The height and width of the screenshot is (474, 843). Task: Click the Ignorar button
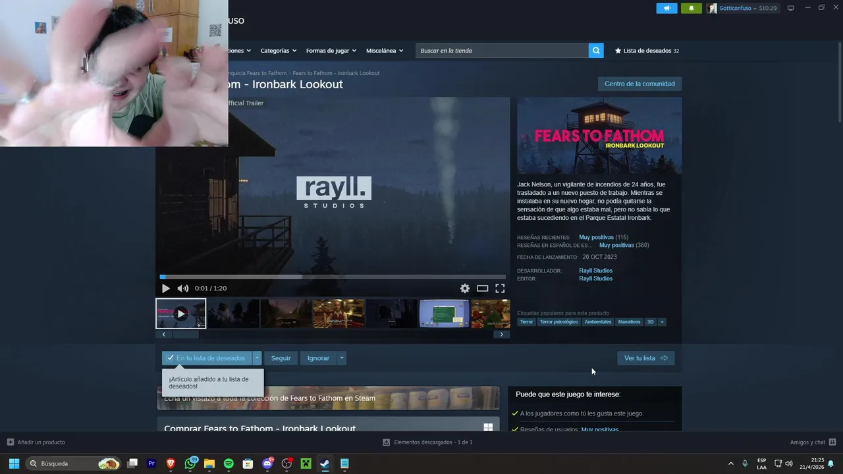[x=318, y=358]
